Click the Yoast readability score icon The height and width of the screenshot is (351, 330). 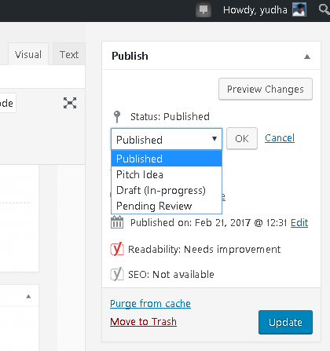(x=117, y=249)
